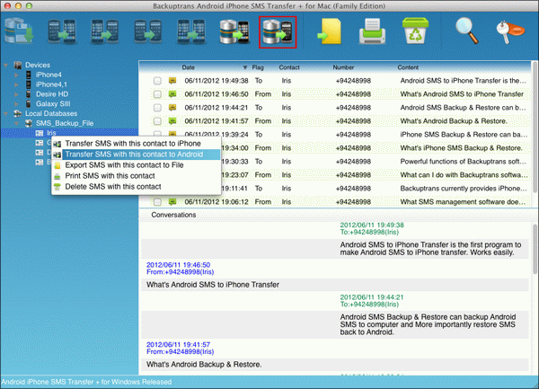Click printer icon beside Print SMS entry
539x389 pixels.
coord(57,176)
